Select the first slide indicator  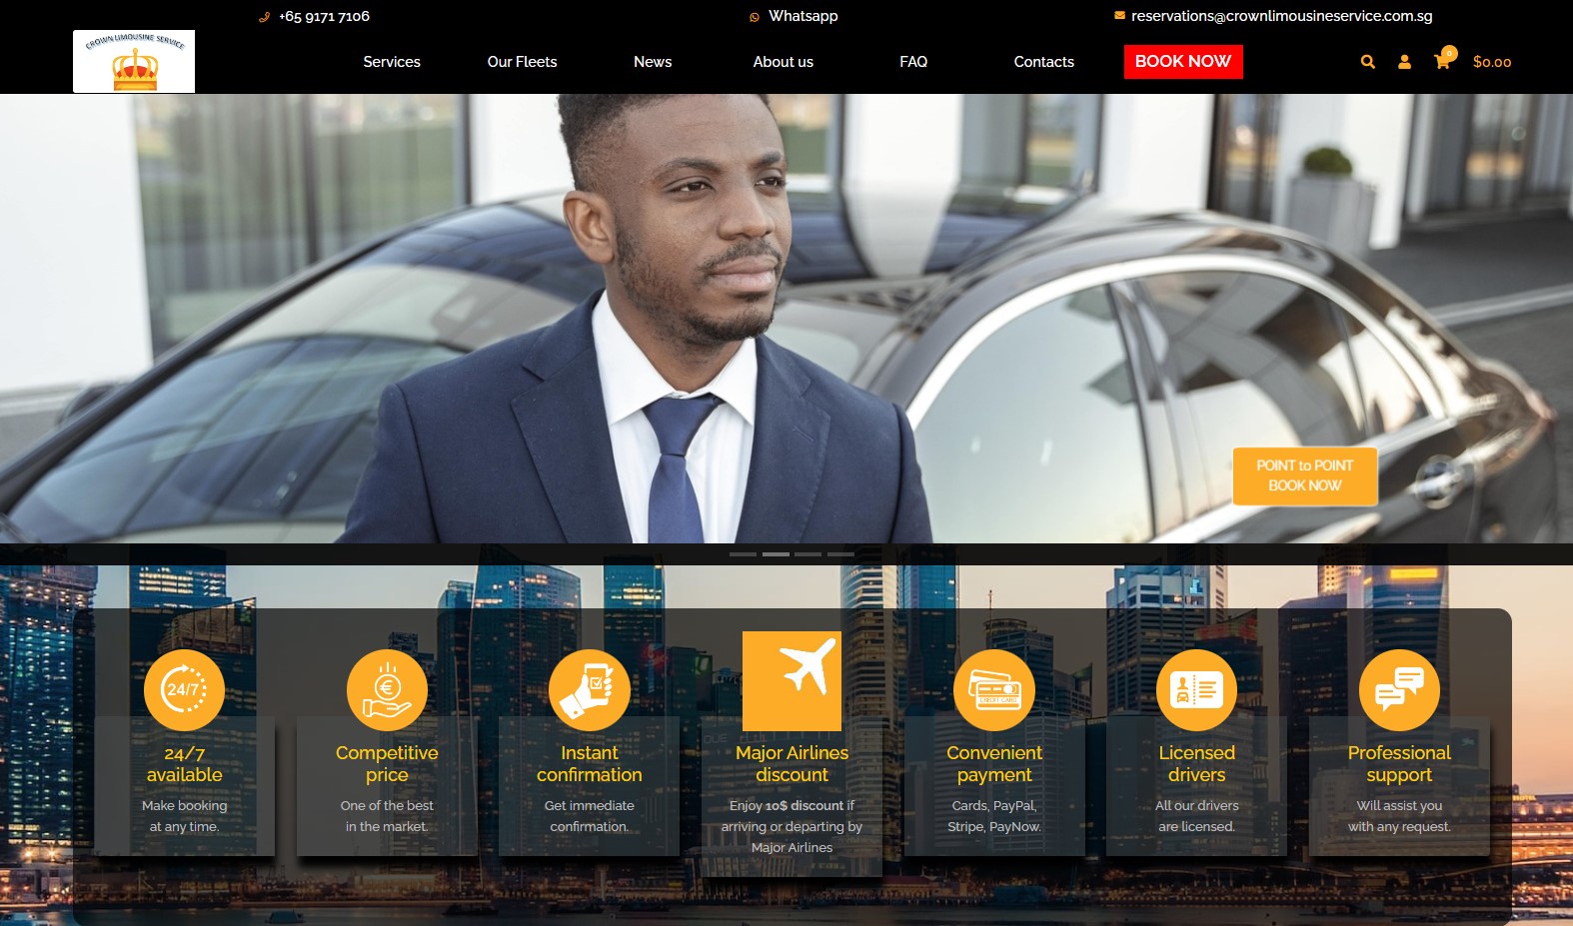click(743, 553)
